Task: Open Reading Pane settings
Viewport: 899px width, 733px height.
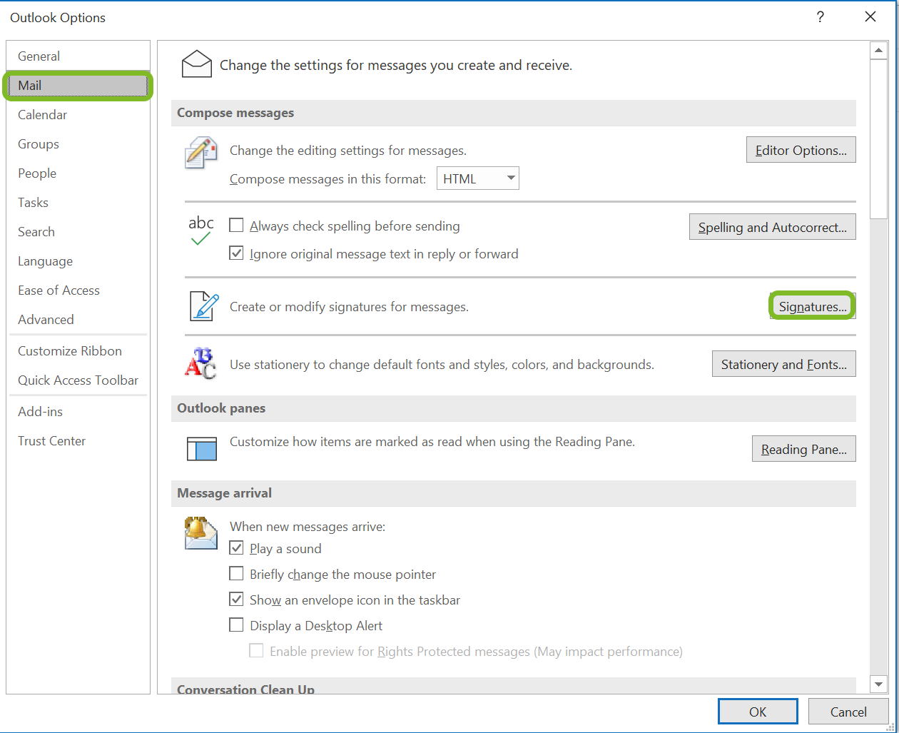Action: pyautogui.click(x=803, y=449)
